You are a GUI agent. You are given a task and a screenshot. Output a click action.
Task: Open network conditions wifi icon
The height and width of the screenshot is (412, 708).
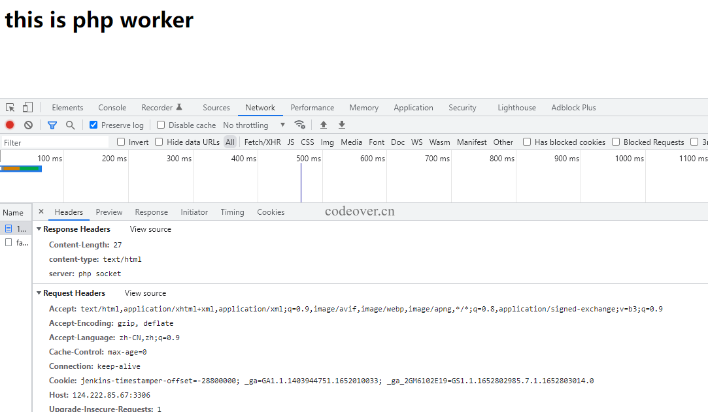pyautogui.click(x=299, y=125)
